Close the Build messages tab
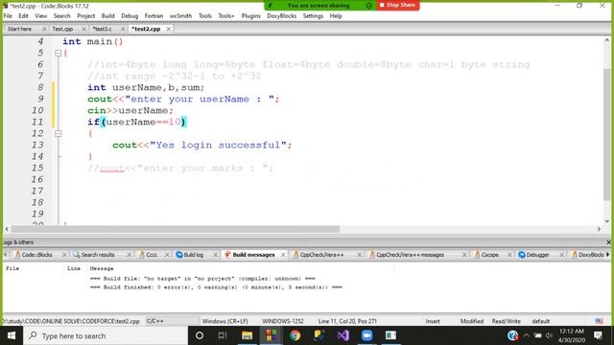 (283, 255)
